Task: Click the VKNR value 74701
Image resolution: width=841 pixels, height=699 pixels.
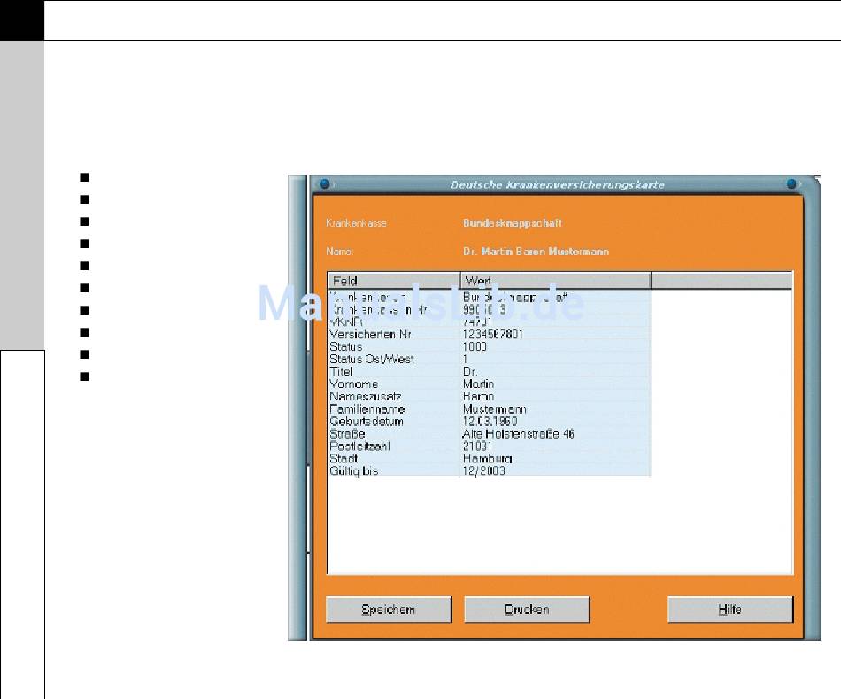Action: (x=477, y=322)
